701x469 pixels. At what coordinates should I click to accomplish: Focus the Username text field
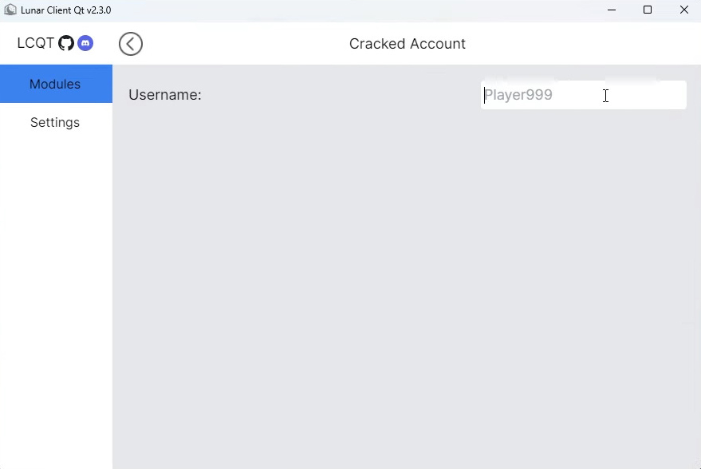coord(584,95)
